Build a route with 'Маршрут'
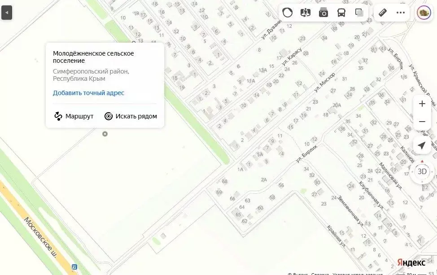The image size is (437, 275). pos(74,116)
